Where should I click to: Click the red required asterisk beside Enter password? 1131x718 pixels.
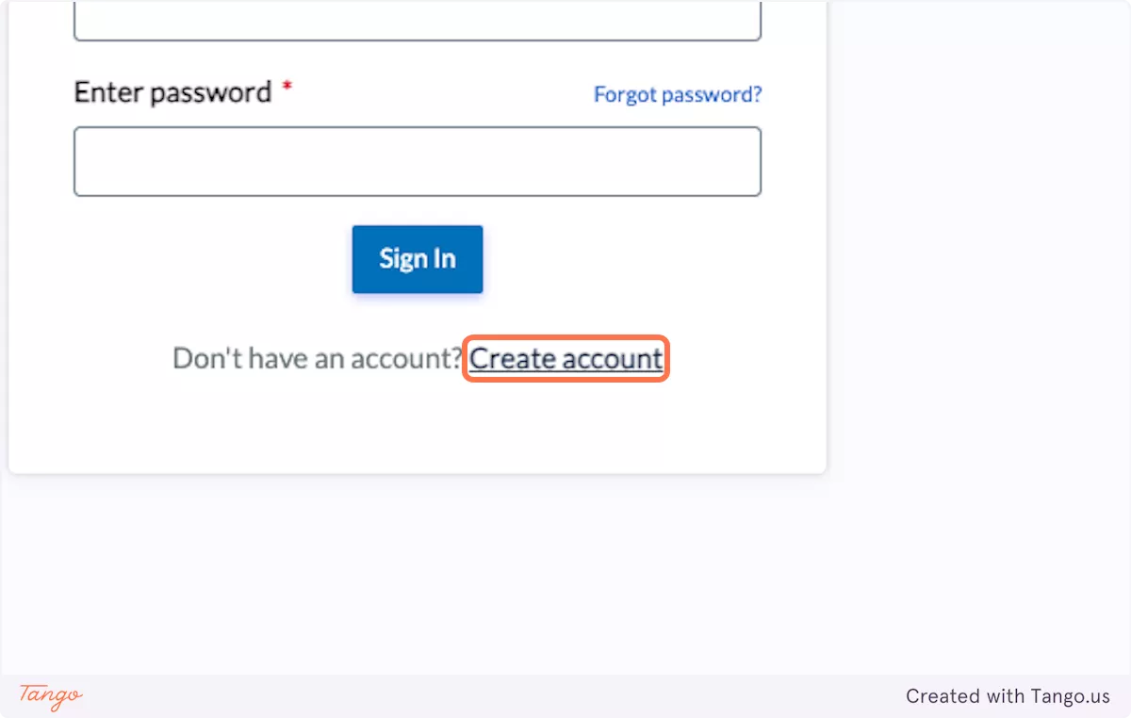coord(287,88)
